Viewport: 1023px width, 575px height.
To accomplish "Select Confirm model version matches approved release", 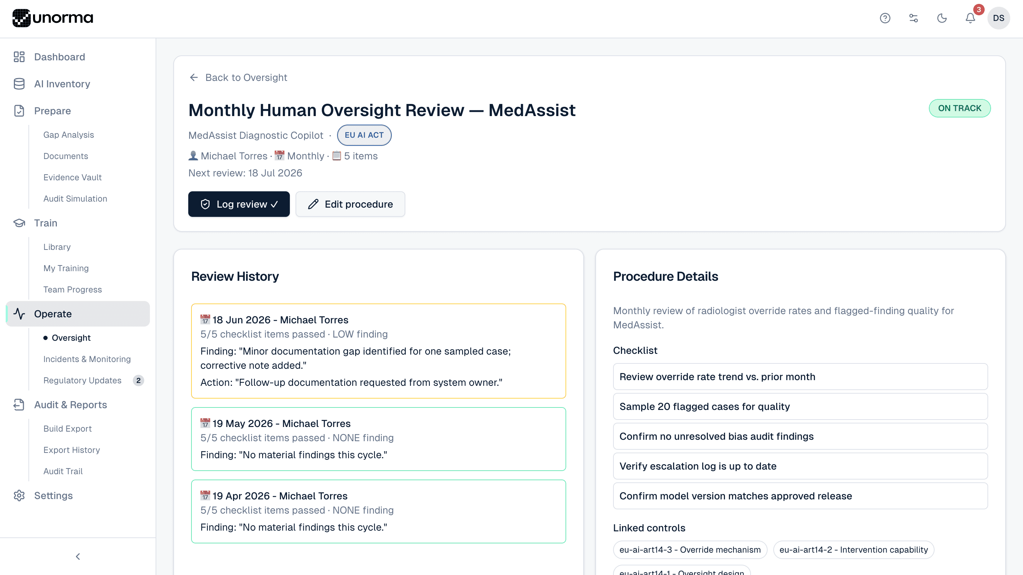I will coord(800,495).
